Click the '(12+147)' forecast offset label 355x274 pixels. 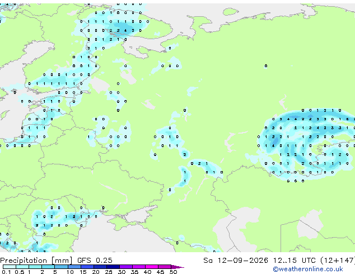[x=338, y=261]
